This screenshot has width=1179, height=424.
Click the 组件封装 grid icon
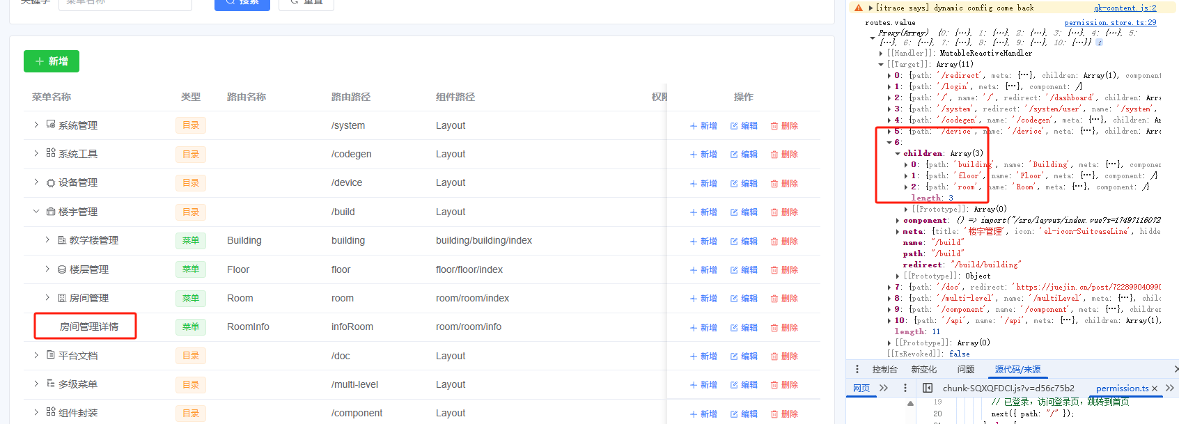[51, 412]
